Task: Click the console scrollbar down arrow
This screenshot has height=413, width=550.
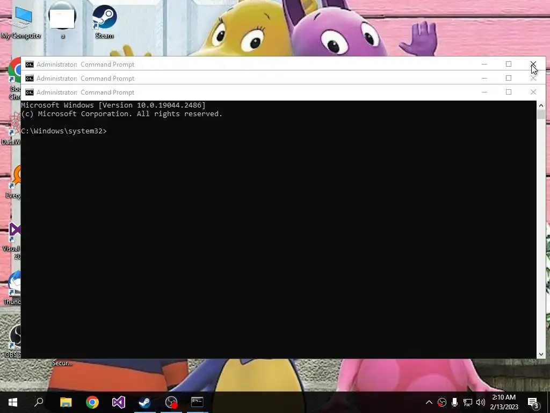Action: tap(541, 354)
